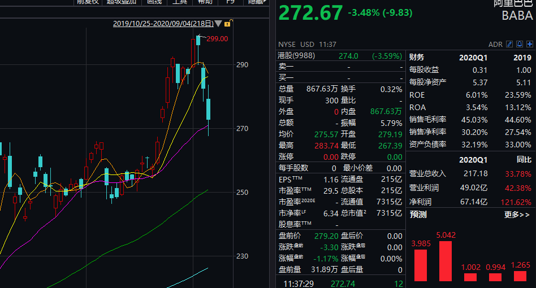This screenshot has height=288, width=536.
Task: Click the 总量 value 867.63万
Action: [x=322, y=89]
